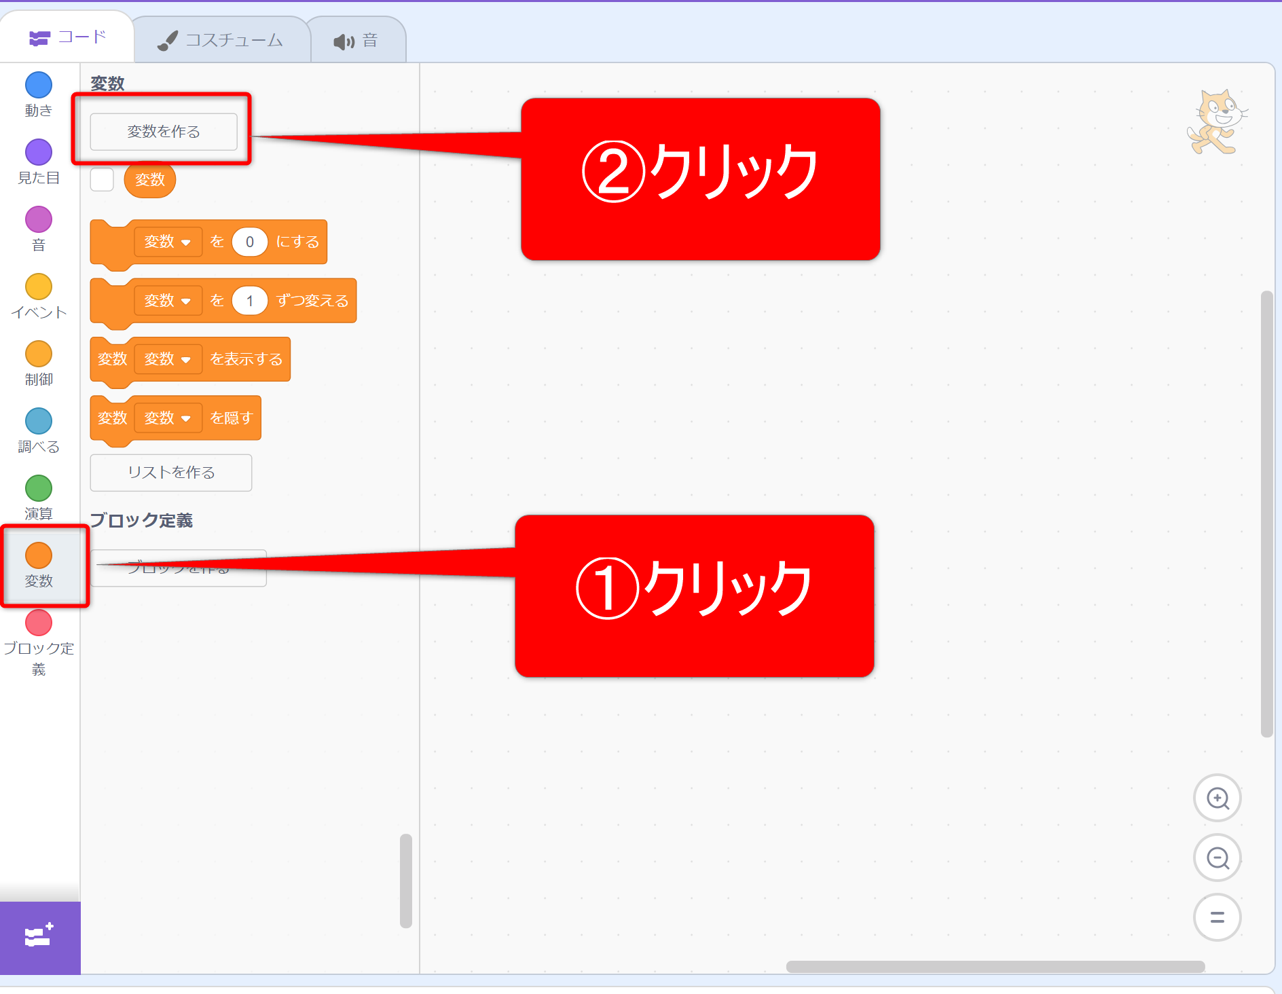Image resolution: width=1282 pixels, height=994 pixels.
Task: Open the 演算 (Operators) block category
Action: point(39,489)
